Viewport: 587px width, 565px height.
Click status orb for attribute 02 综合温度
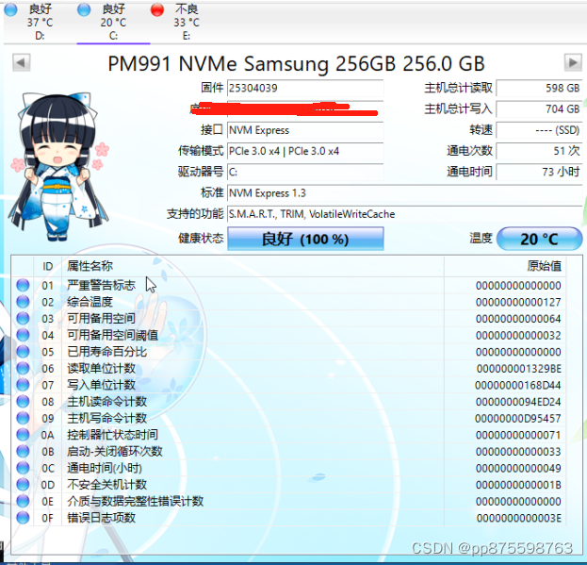point(23,302)
